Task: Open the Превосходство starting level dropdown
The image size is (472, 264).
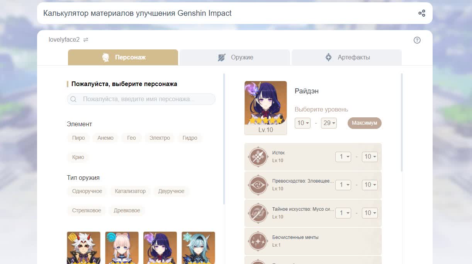Action: click(343, 185)
